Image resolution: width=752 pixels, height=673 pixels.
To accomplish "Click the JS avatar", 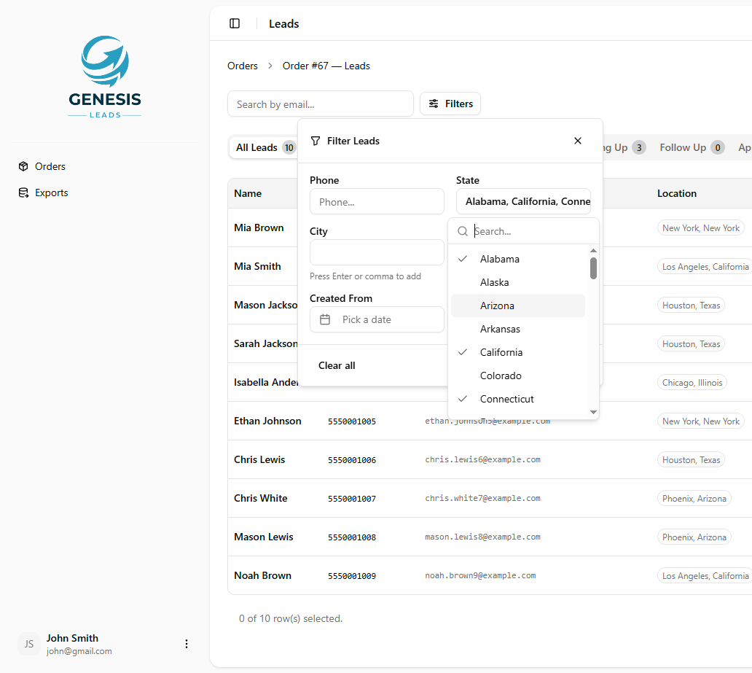I will [28, 644].
